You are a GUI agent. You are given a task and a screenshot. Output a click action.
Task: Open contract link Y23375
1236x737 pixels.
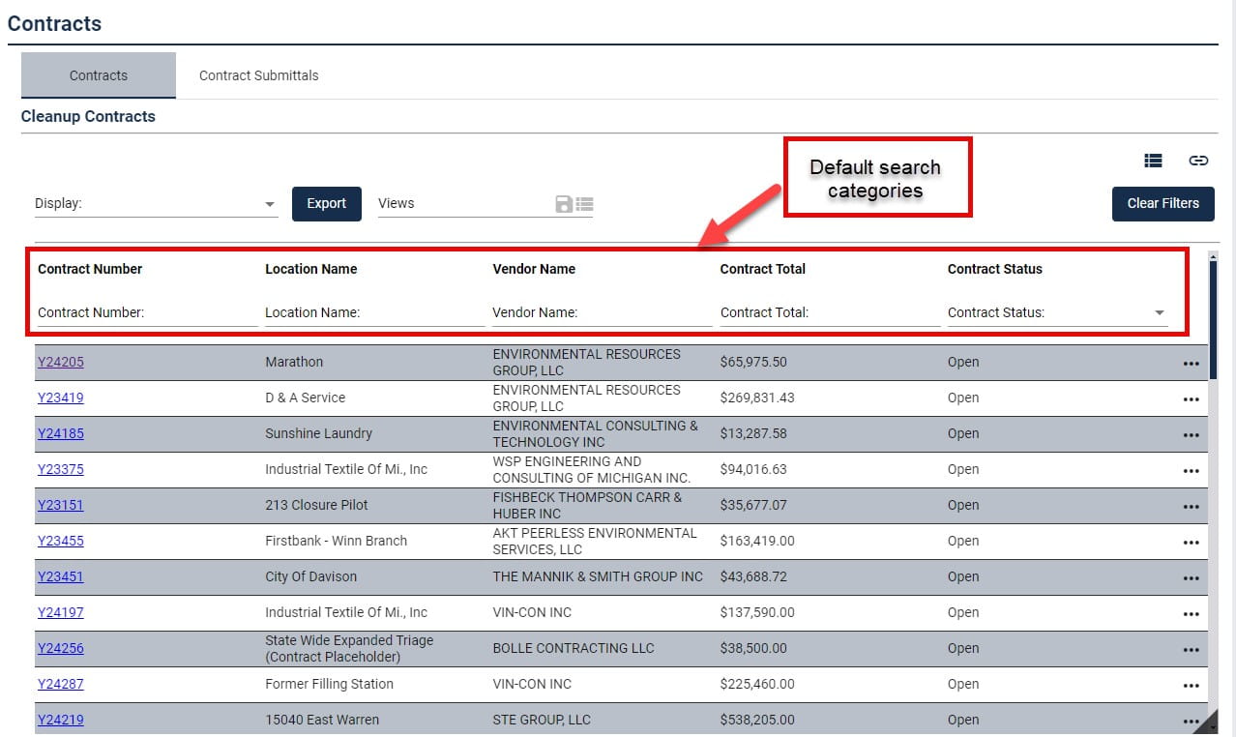click(61, 469)
